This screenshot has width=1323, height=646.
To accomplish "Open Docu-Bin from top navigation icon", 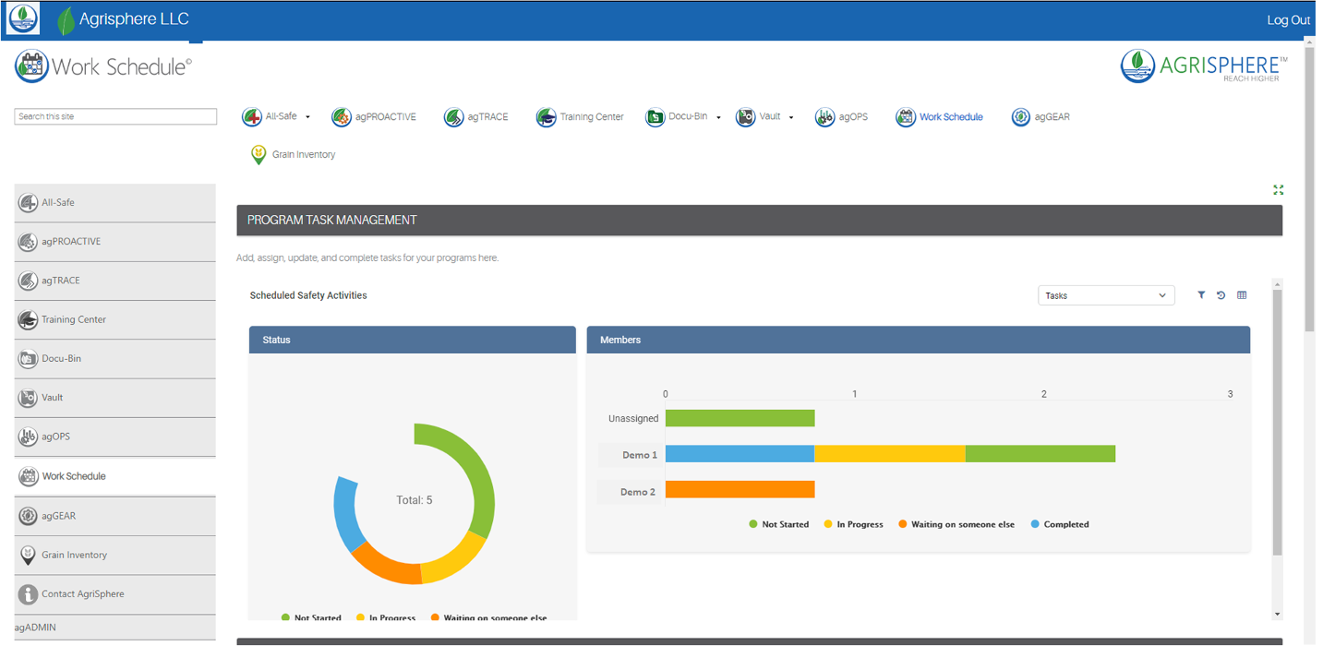I will tap(655, 117).
